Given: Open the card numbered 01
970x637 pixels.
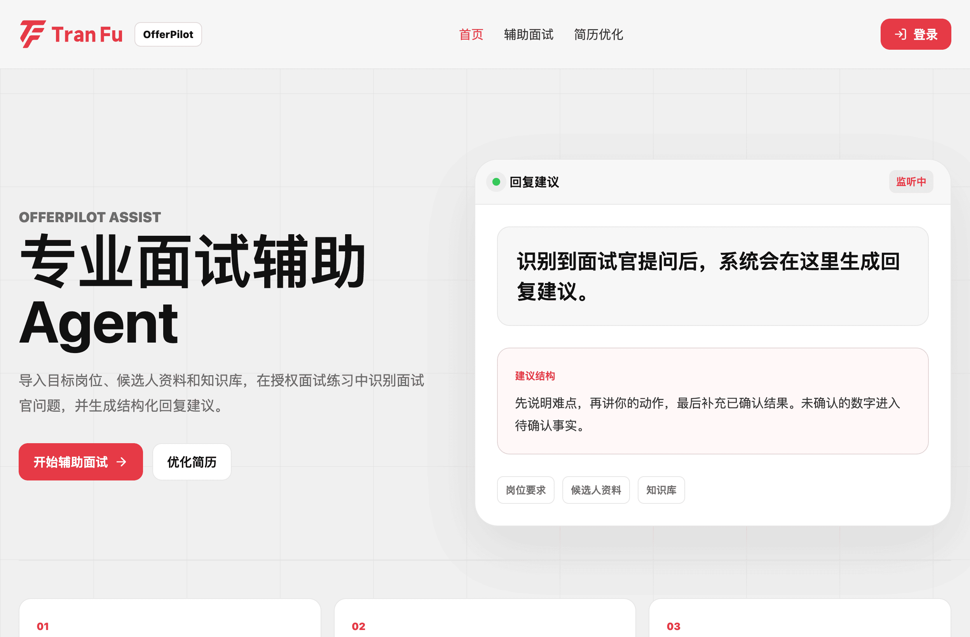Looking at the screenshot, I should [x=170, y=618].
